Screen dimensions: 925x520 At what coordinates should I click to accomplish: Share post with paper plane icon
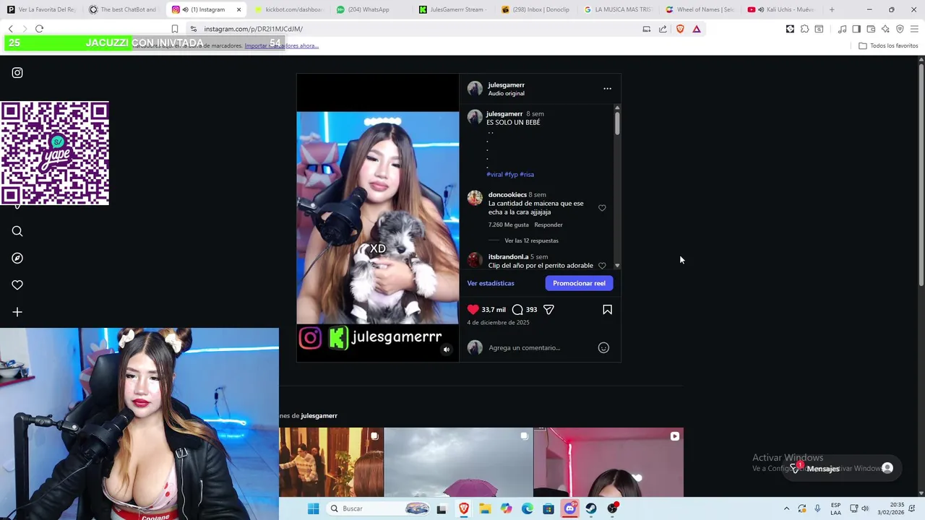coord(548,309)
